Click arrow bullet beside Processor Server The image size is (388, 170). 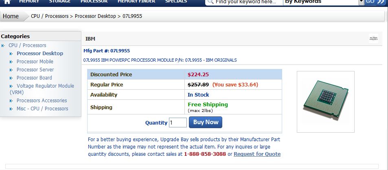[11, 70]
